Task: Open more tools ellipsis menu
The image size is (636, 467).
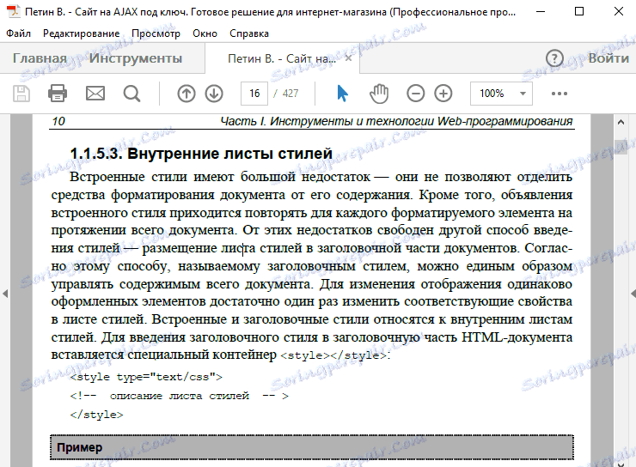Action: pos(560,94)
